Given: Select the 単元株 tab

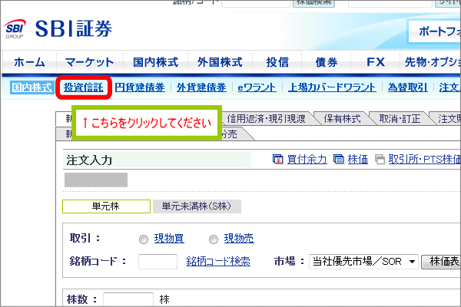Looking at the screenshot, I should click(x=106, y=206).
